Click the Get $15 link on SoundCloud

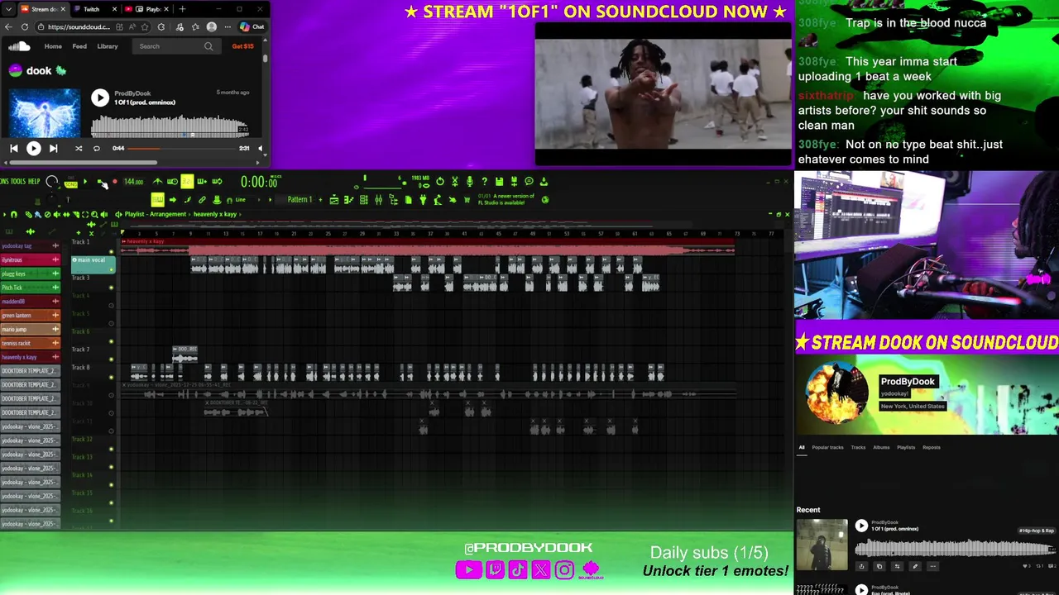242,46
